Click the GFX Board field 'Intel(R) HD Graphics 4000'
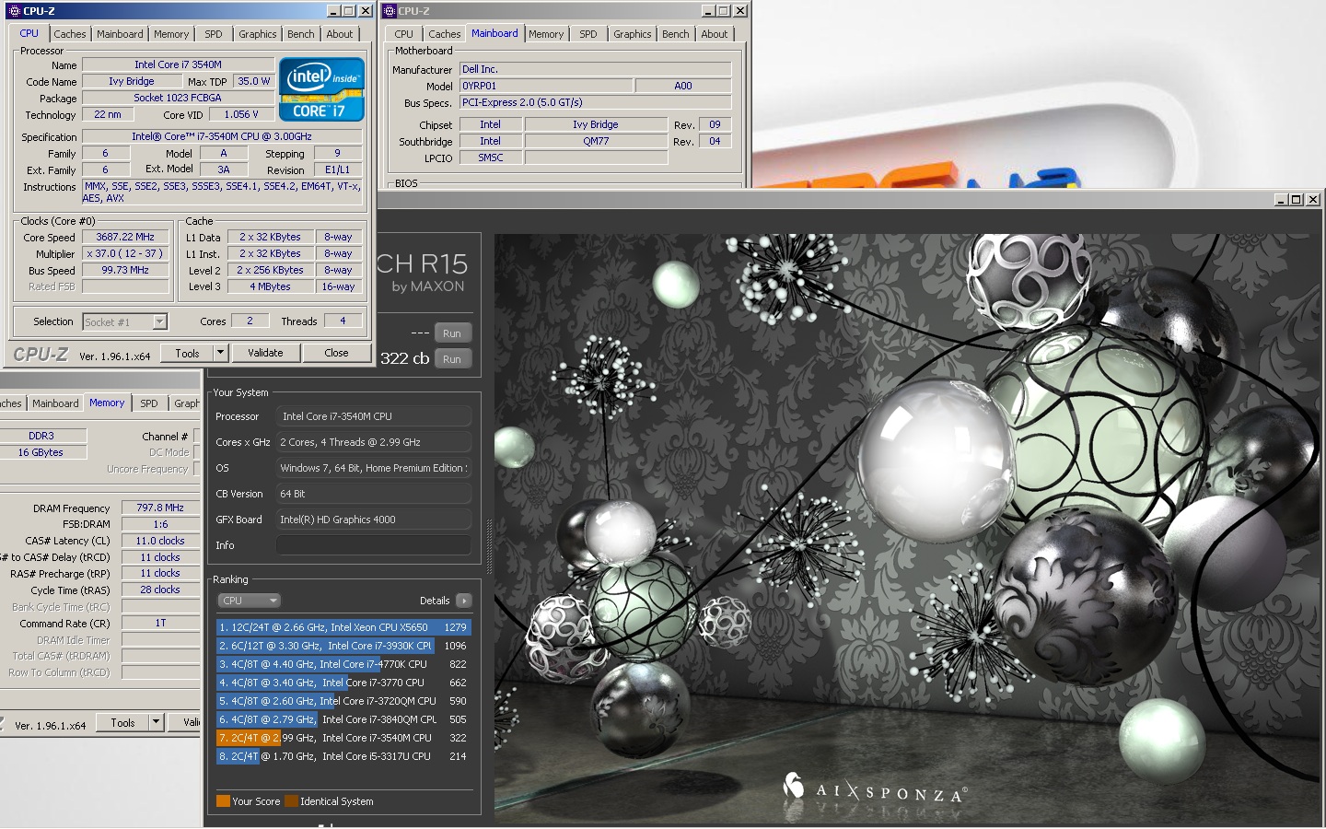The image size is (1326, 829). [x=374, y=520]
